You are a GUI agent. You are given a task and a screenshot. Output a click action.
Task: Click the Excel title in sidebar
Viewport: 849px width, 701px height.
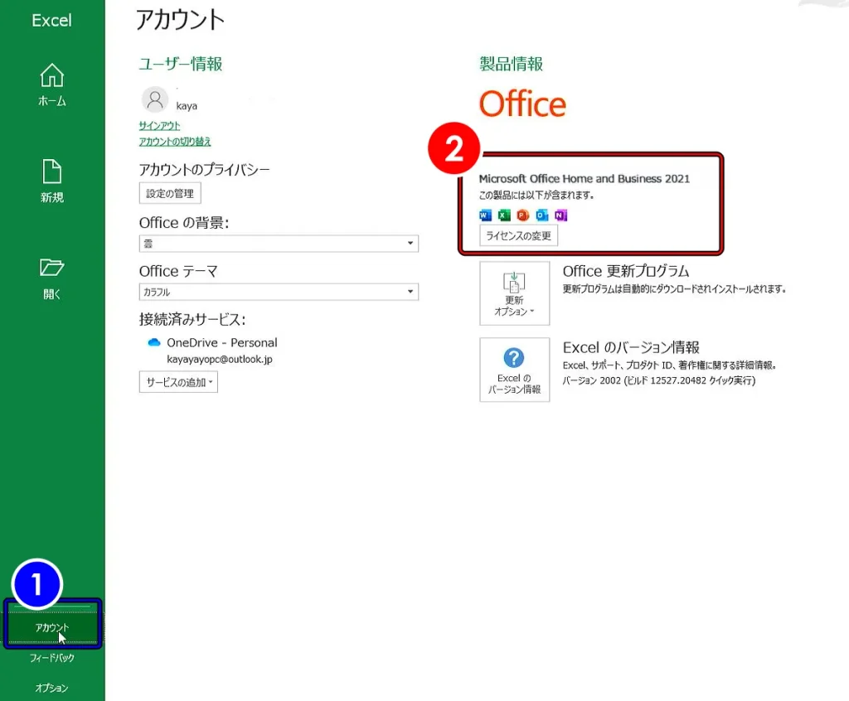[x=51, y=21]
